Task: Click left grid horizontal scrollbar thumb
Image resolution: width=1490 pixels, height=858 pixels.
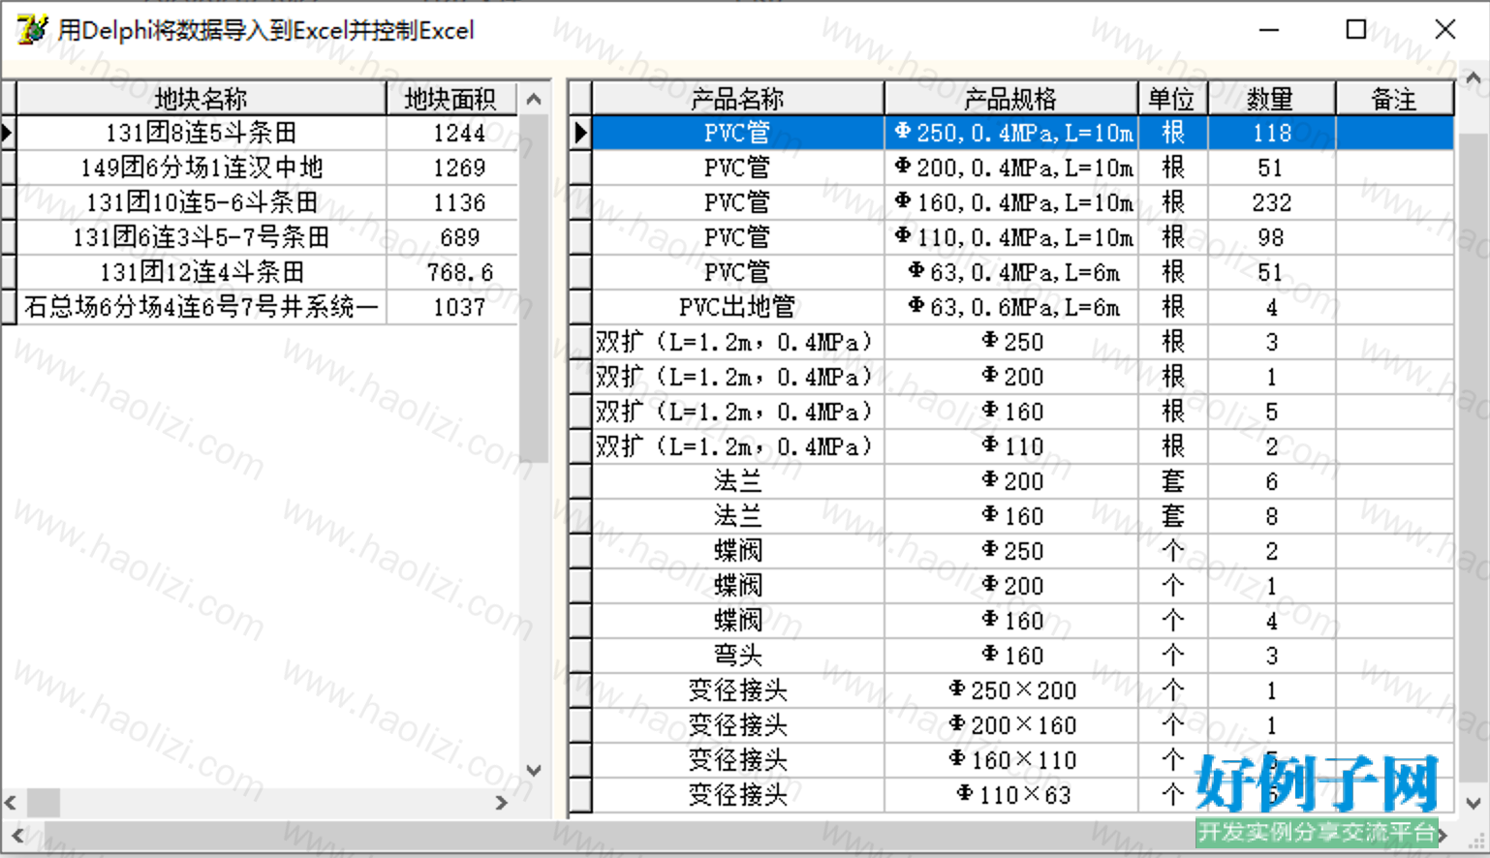Action: coord(43,803)
